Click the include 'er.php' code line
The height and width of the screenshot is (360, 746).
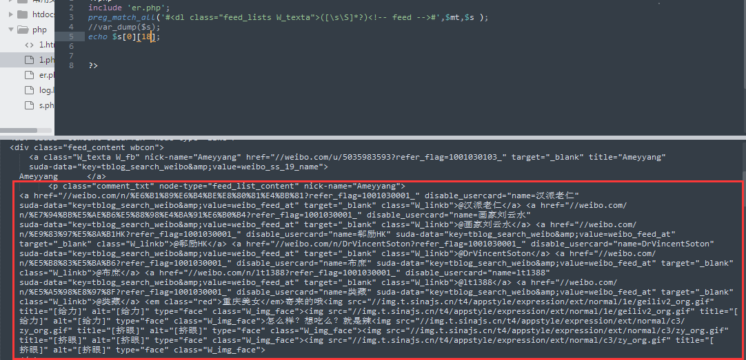129,8
